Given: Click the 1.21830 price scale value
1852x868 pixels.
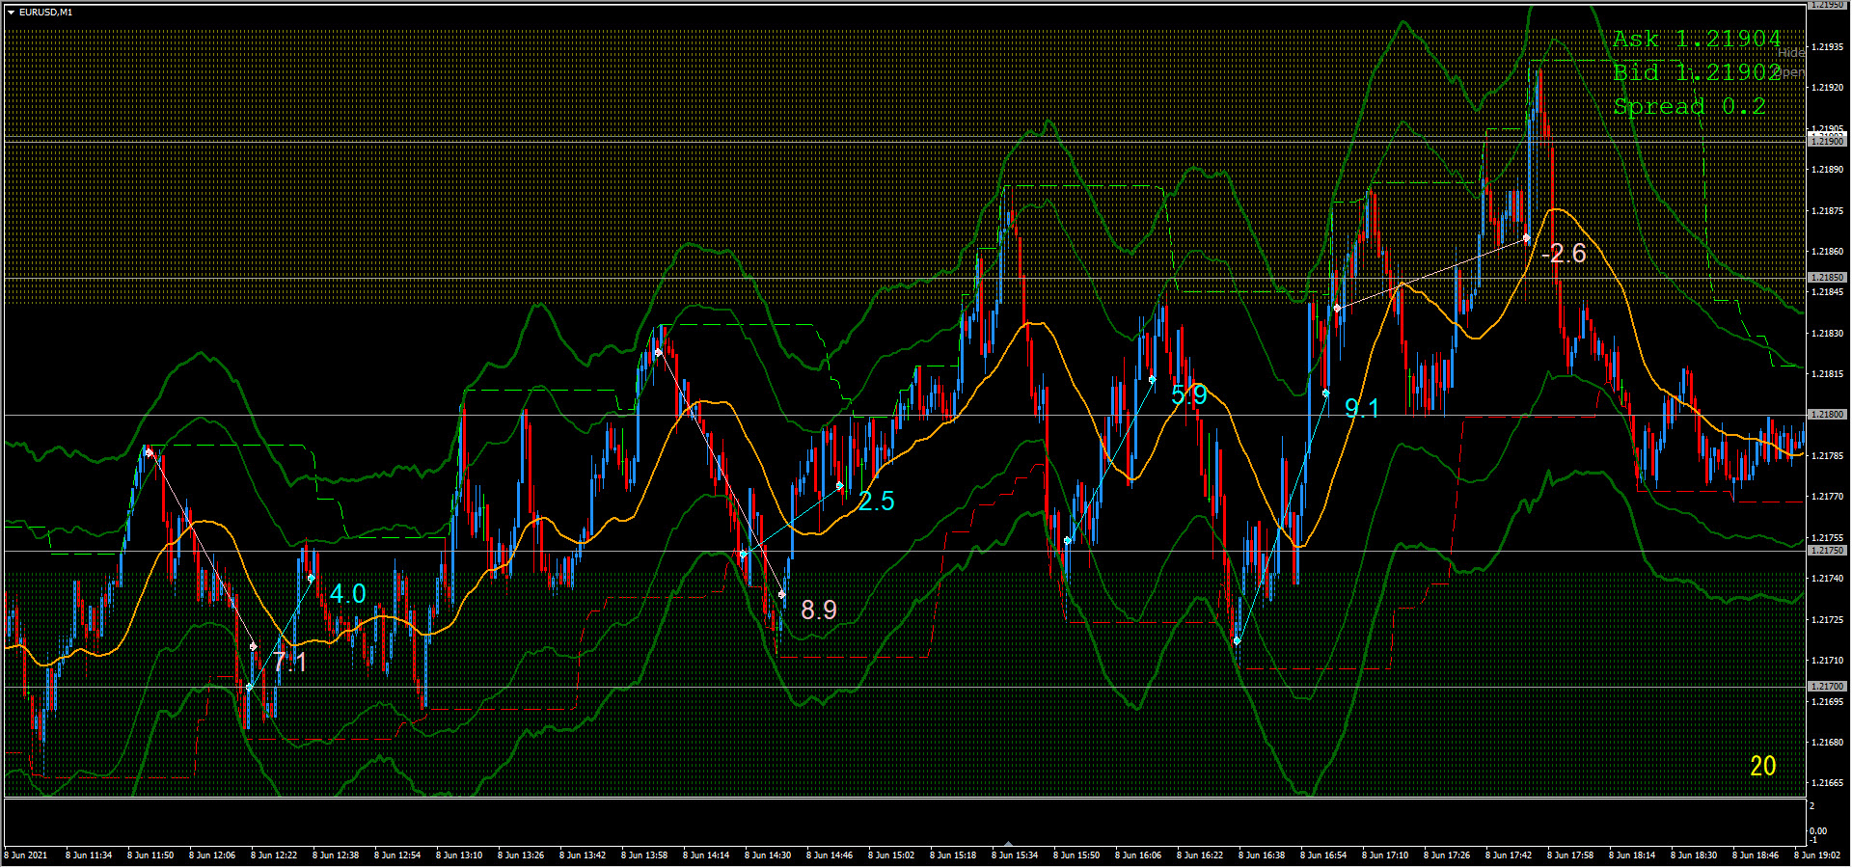Looking at the screenshot, I should point(1827,333).
